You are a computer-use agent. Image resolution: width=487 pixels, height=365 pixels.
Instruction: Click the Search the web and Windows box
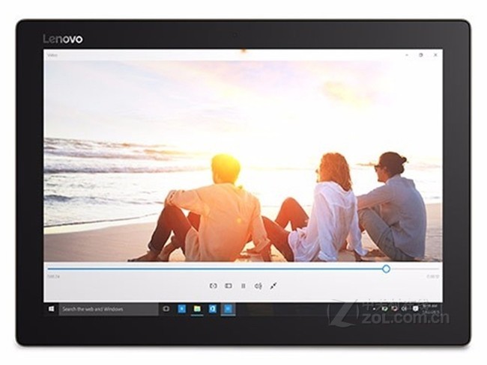pos(109,309)
